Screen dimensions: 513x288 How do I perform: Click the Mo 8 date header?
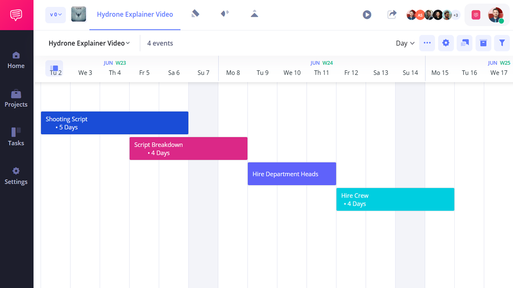pyautogui.click(x=233, y=72)
